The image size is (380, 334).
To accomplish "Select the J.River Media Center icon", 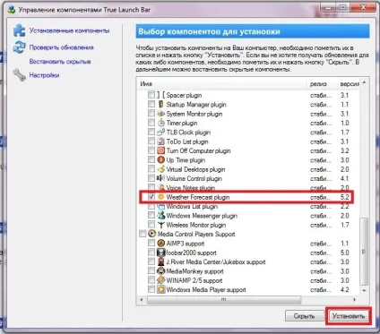I will point(160,261).
